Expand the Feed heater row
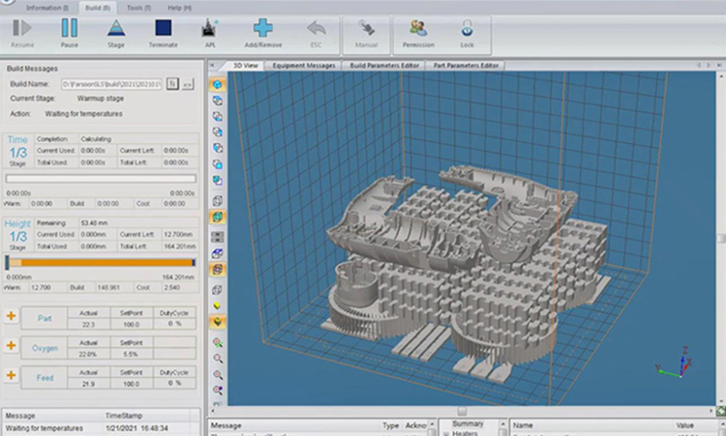The height and width of the screenshot is (436, 726). point(11,375)
